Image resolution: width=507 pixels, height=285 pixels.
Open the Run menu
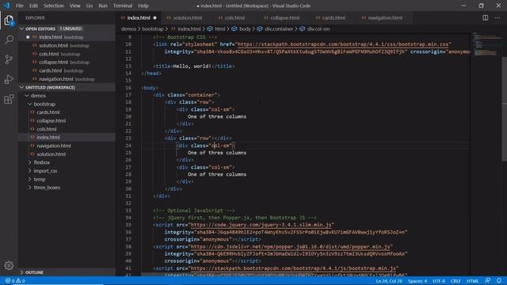click(x=103, y=6)
